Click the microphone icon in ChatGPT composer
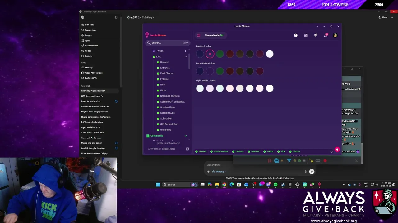Screen dimensions: 398x223 (x=306, y=172)
